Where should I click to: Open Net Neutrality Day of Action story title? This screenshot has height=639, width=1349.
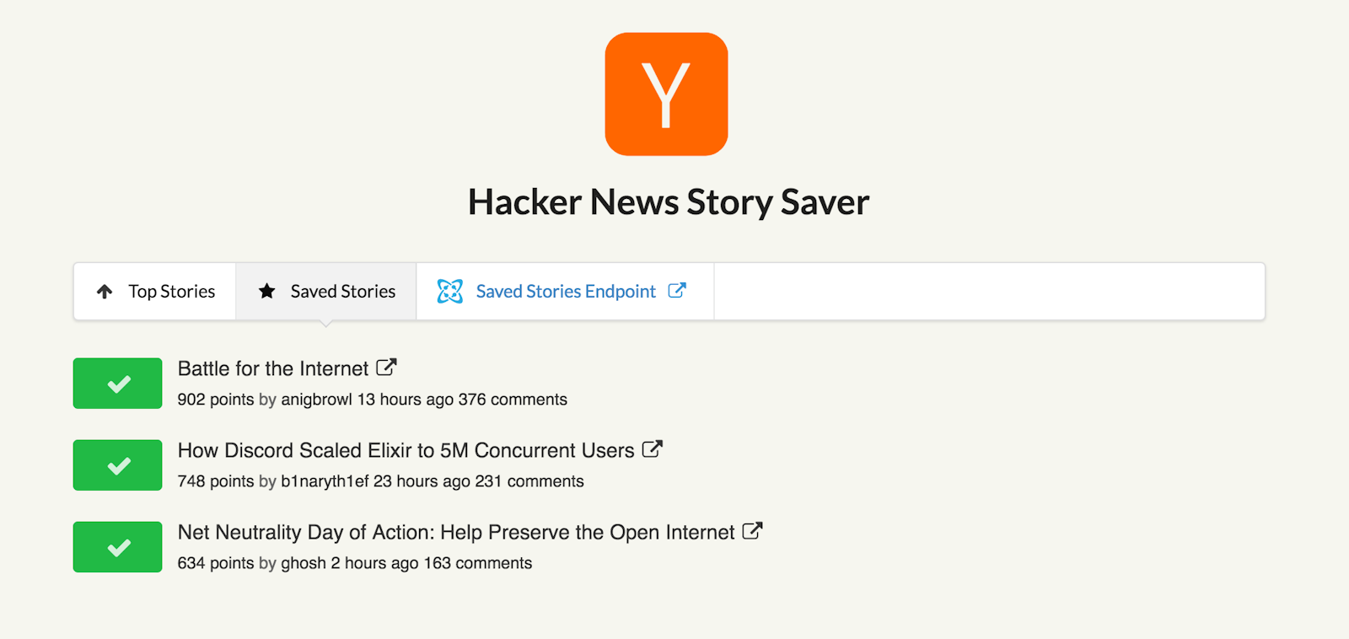pyautogui.click(x=456, y=532)
